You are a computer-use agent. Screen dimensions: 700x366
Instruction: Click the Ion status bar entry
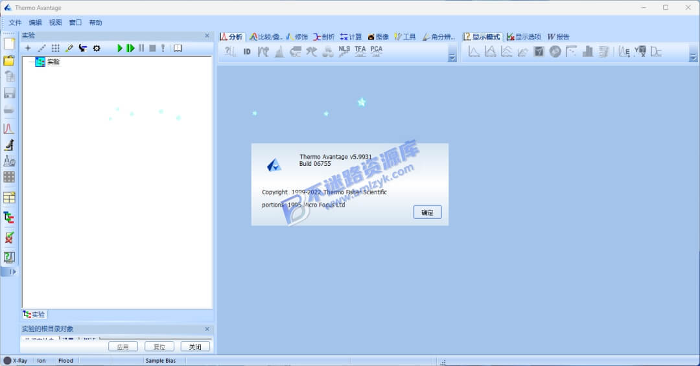(x=41, y=361)
